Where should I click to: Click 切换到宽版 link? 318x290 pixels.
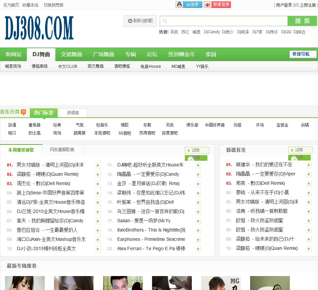pos(54,5)
